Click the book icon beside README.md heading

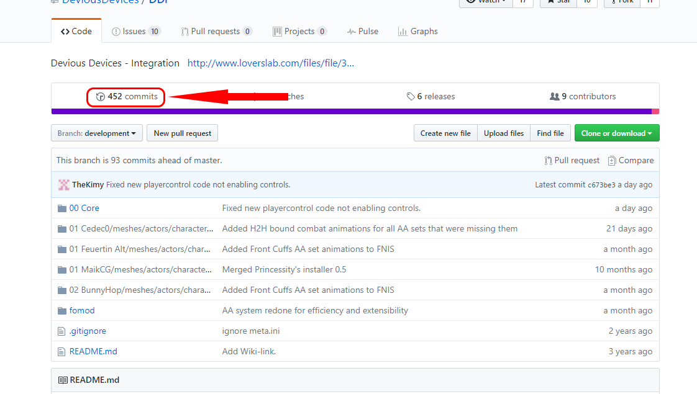(63, 380)
